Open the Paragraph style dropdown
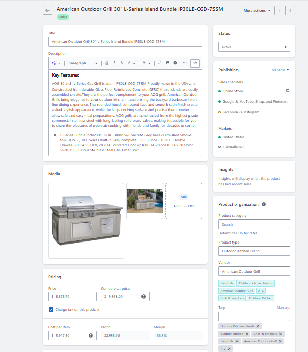The height and width of the screenshot is (352, 308). (83, 63)
